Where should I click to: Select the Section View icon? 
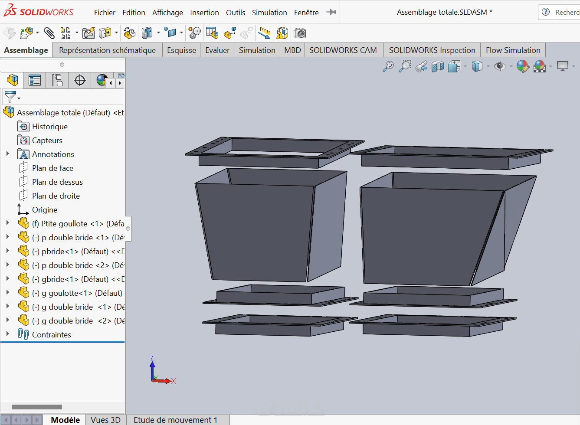(x=438, y=66)
